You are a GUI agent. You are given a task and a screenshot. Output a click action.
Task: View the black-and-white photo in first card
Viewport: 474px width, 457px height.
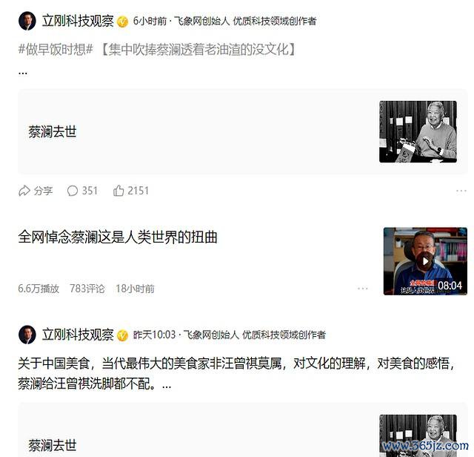coord(418,132)
